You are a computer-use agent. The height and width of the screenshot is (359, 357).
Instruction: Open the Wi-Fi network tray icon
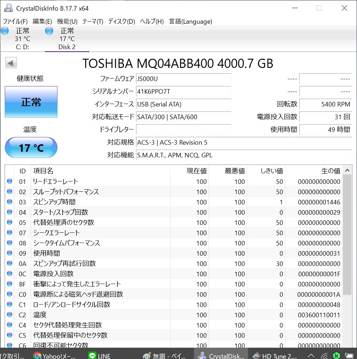(x=324, y=355)
